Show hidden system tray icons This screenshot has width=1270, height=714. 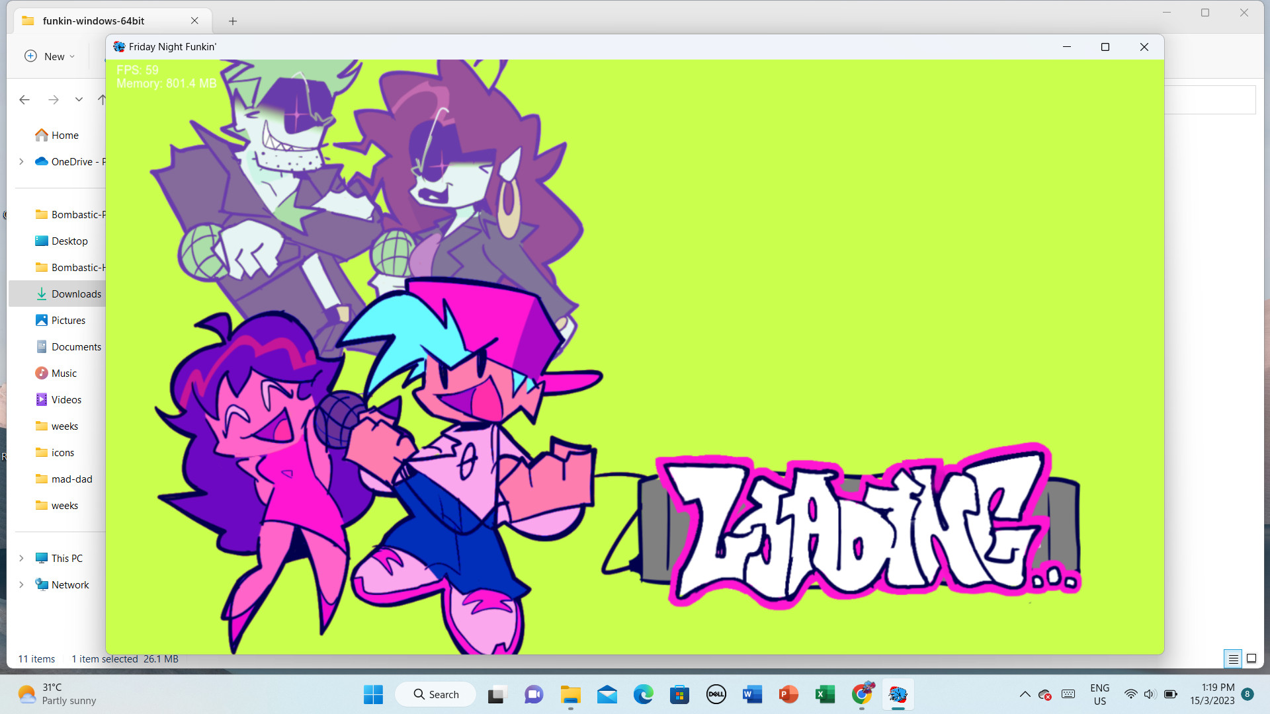(x=1025, y=694)
